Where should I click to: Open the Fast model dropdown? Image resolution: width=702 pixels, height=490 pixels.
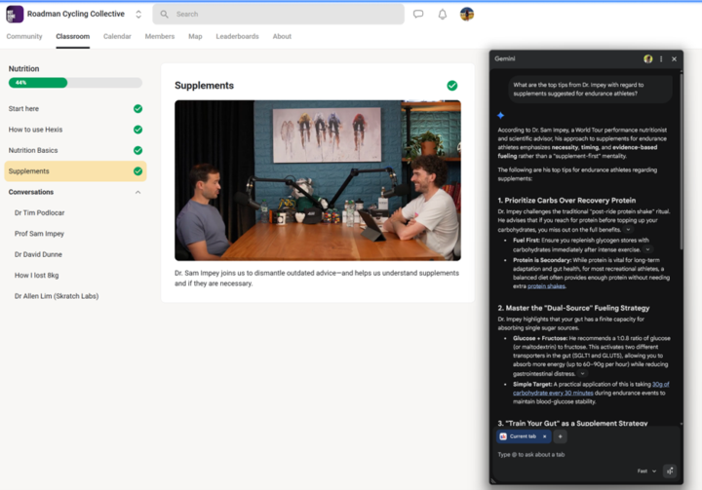[646, 471]
